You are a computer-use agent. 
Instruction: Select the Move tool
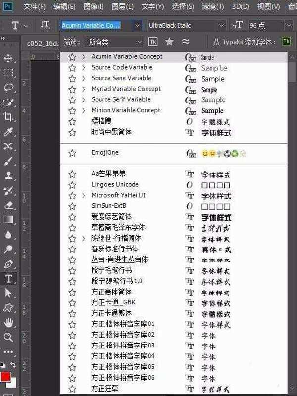[x=8, y=58]
